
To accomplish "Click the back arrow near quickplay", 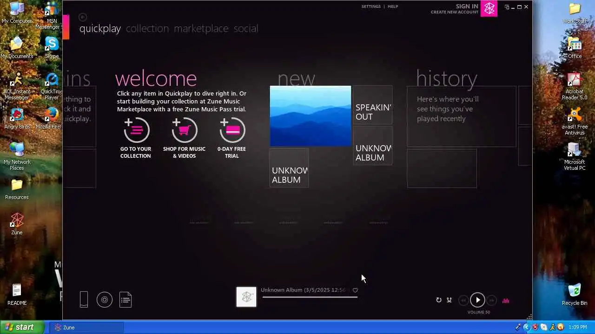I will pos(83,17).
